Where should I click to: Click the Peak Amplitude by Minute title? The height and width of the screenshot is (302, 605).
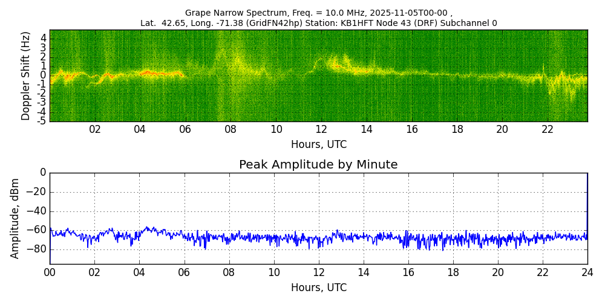click(318, 165)
